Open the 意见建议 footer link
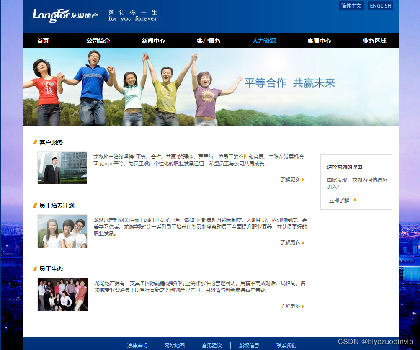Image resolution: width=420 pixels, height=350 pixels. pos(212,346)
